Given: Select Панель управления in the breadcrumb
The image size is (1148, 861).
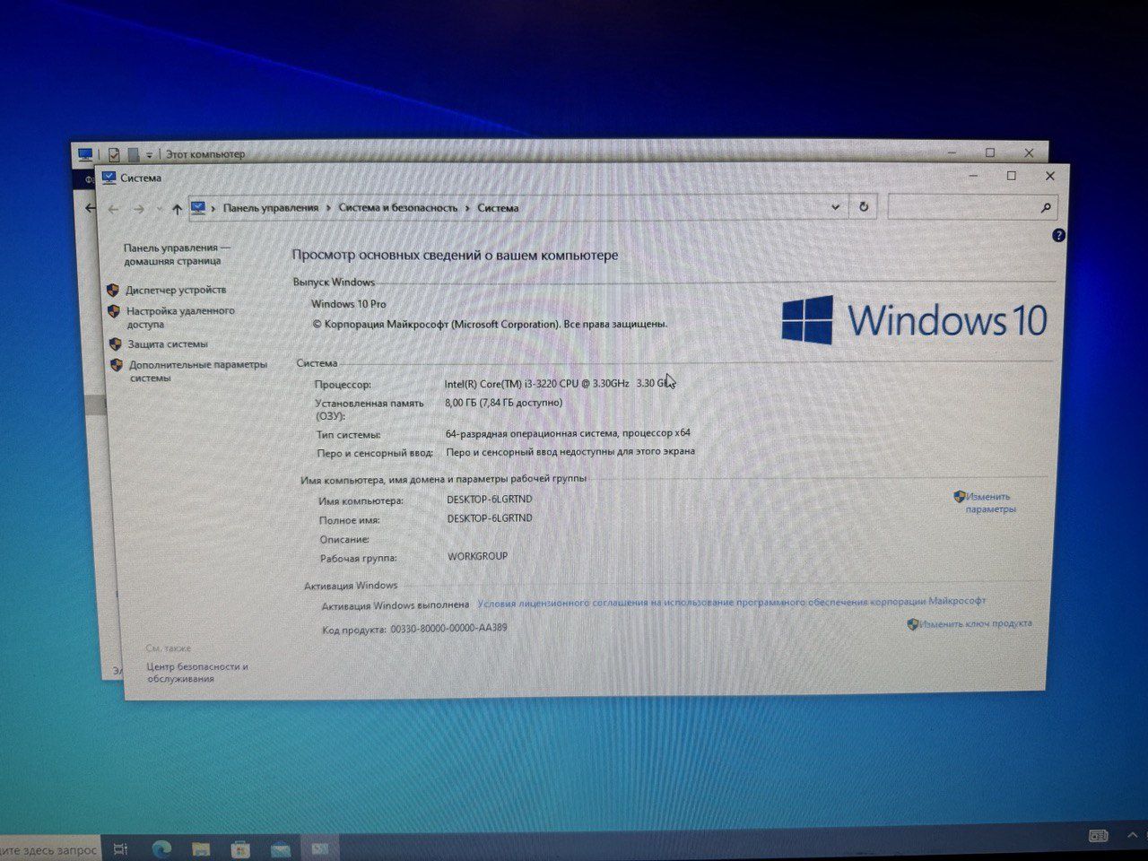Looking at the screenshot, I should [271, 208].
